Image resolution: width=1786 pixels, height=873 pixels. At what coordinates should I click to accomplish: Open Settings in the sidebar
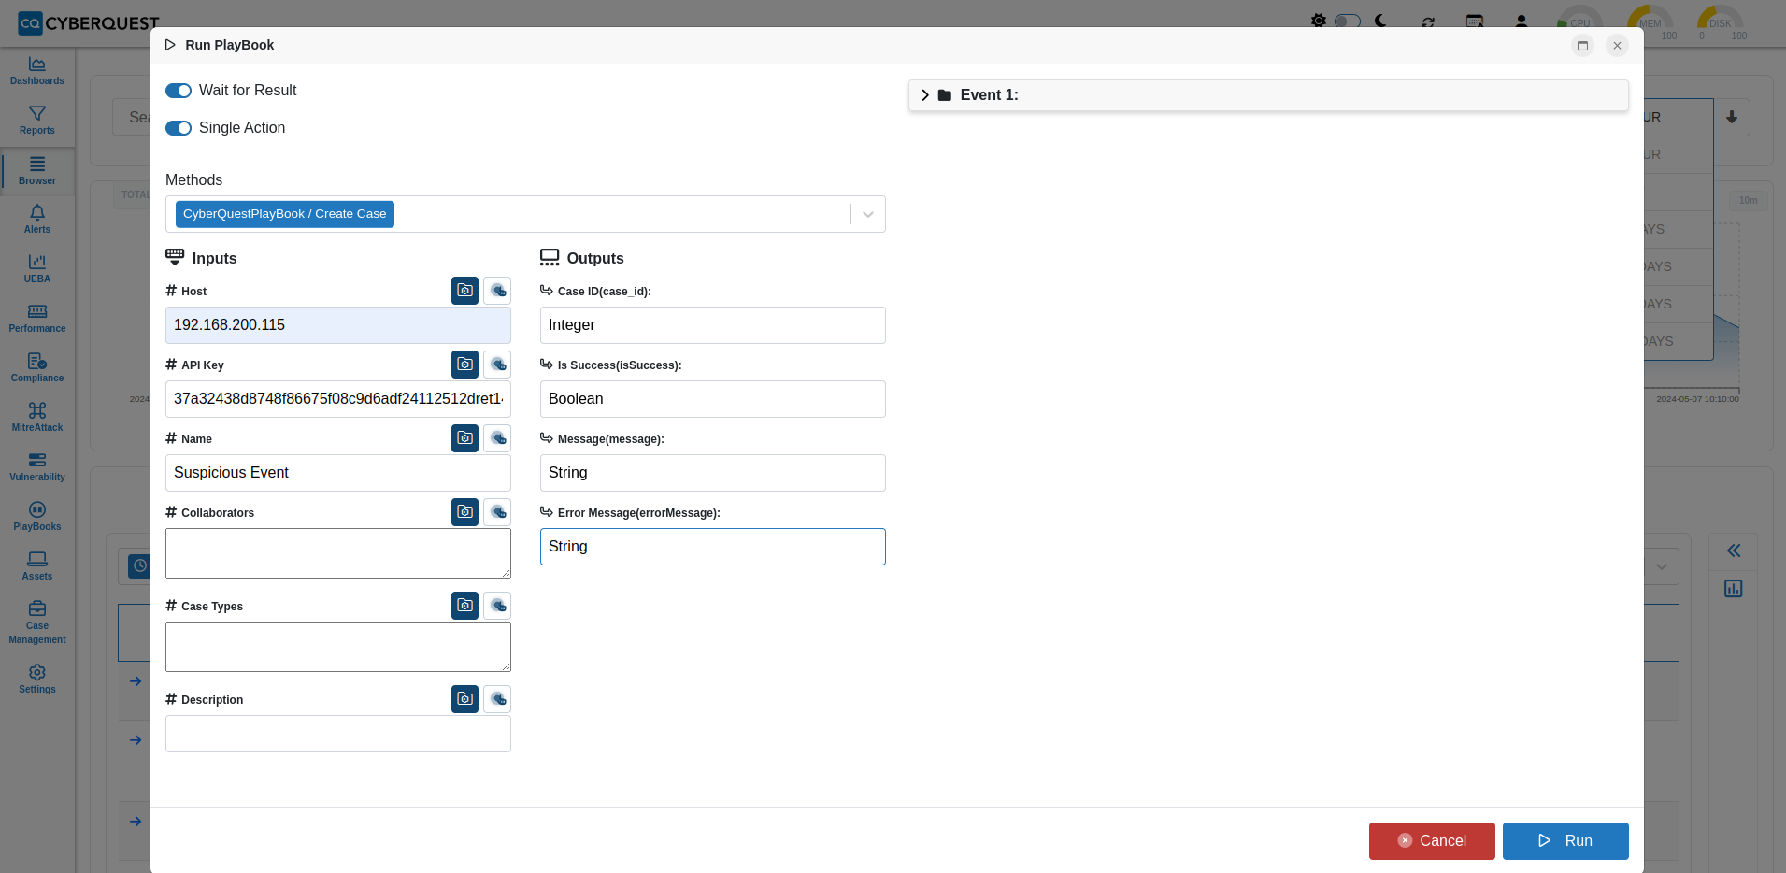pyautogui.click(x=37, y=680)
